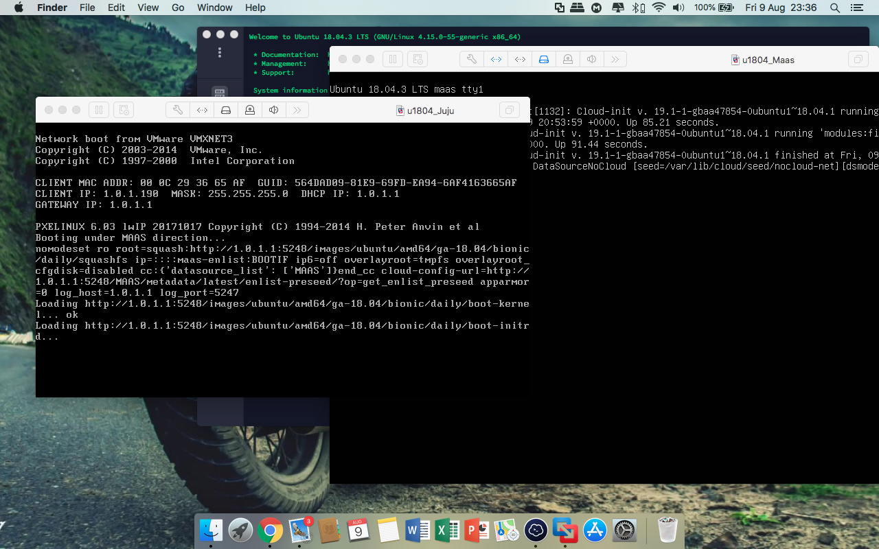Click the camera icon in u1804_Juju toolbar
Viewport: 879px width, 549px height.
(x=250, y=110)
